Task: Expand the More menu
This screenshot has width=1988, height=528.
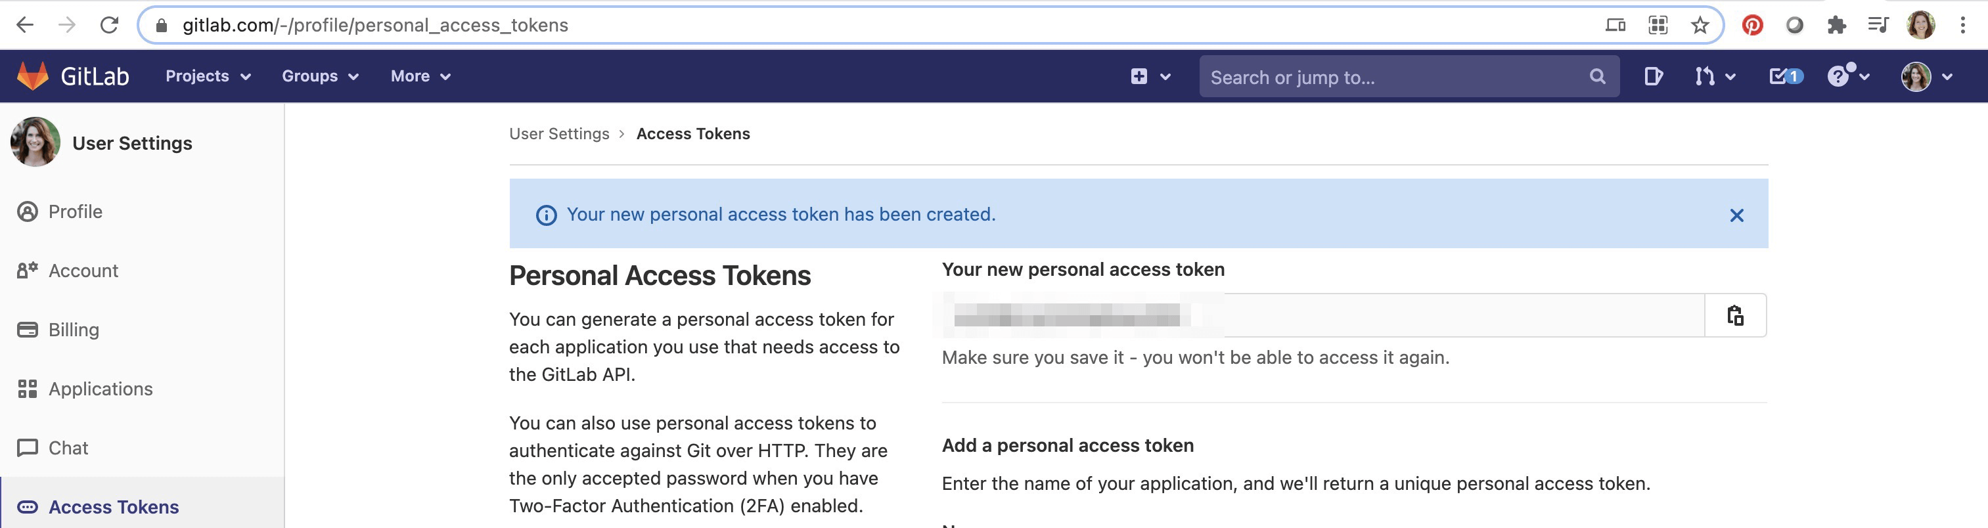Action: [x=420, y=76]
